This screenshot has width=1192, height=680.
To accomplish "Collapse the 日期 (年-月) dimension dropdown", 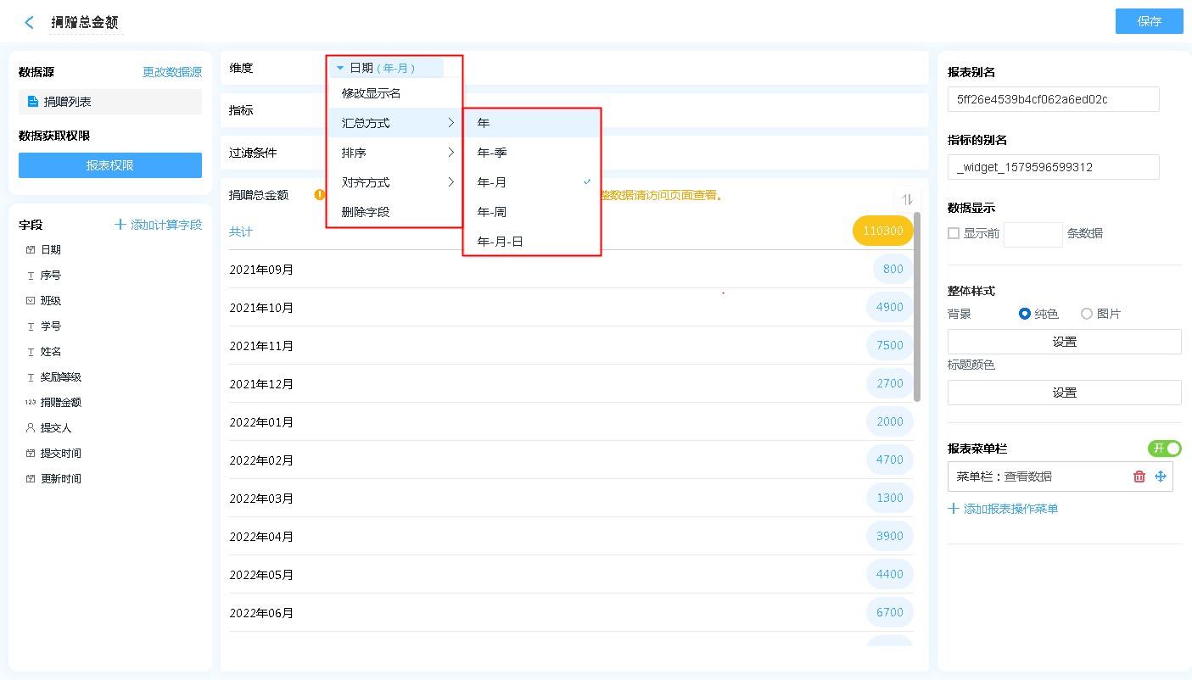I will (340, 68).
